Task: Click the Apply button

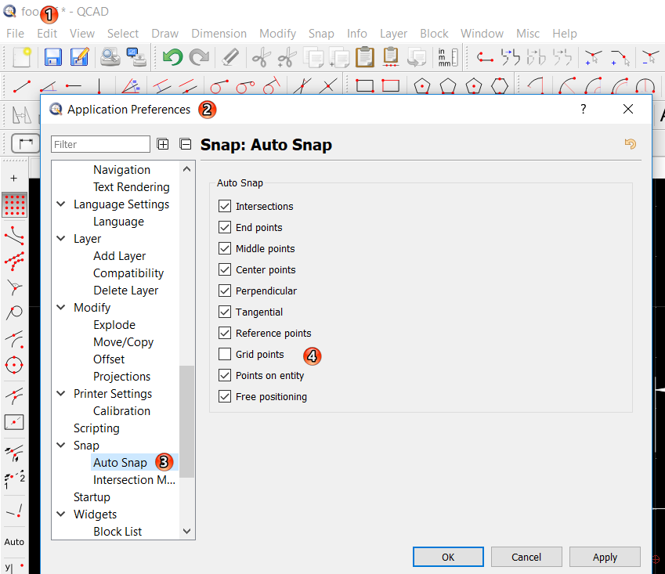Action: 605,557
